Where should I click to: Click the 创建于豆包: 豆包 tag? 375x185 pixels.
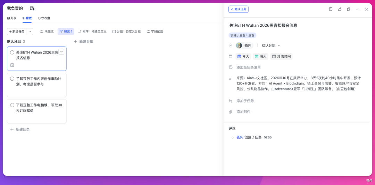click(242, 35)
